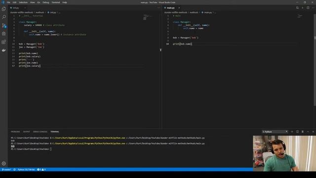Click 'self.name = name.lower()' line in init.py
Viewport: 316px width, 178px height.
click(57, 35)
